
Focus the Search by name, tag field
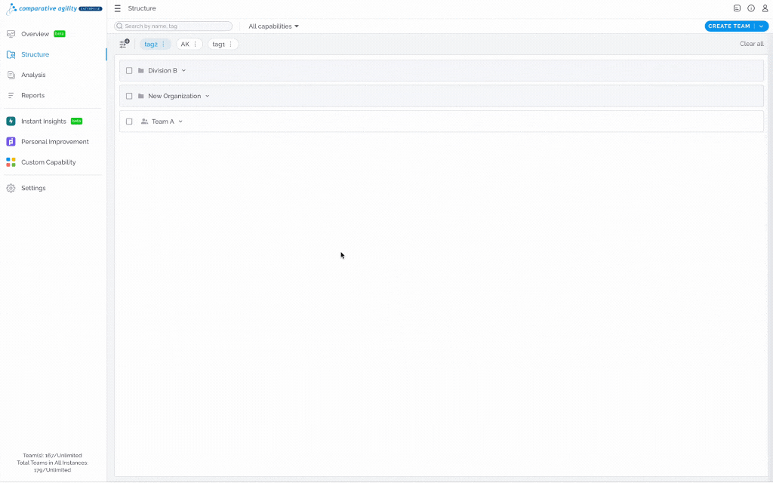coord(173,26)
